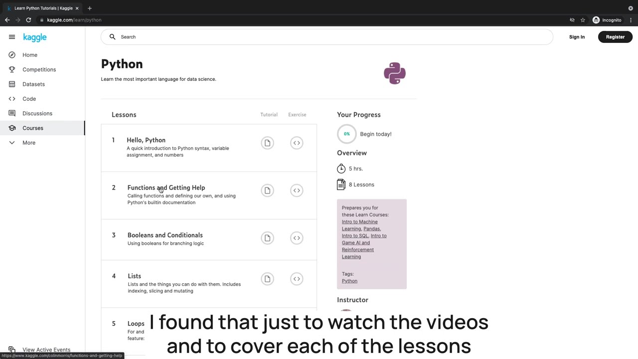The height and width of the screenshot is (359, 638).
Task: Open Courses in the sidebar
Action: pyautogui.click(x=33, y=128)
